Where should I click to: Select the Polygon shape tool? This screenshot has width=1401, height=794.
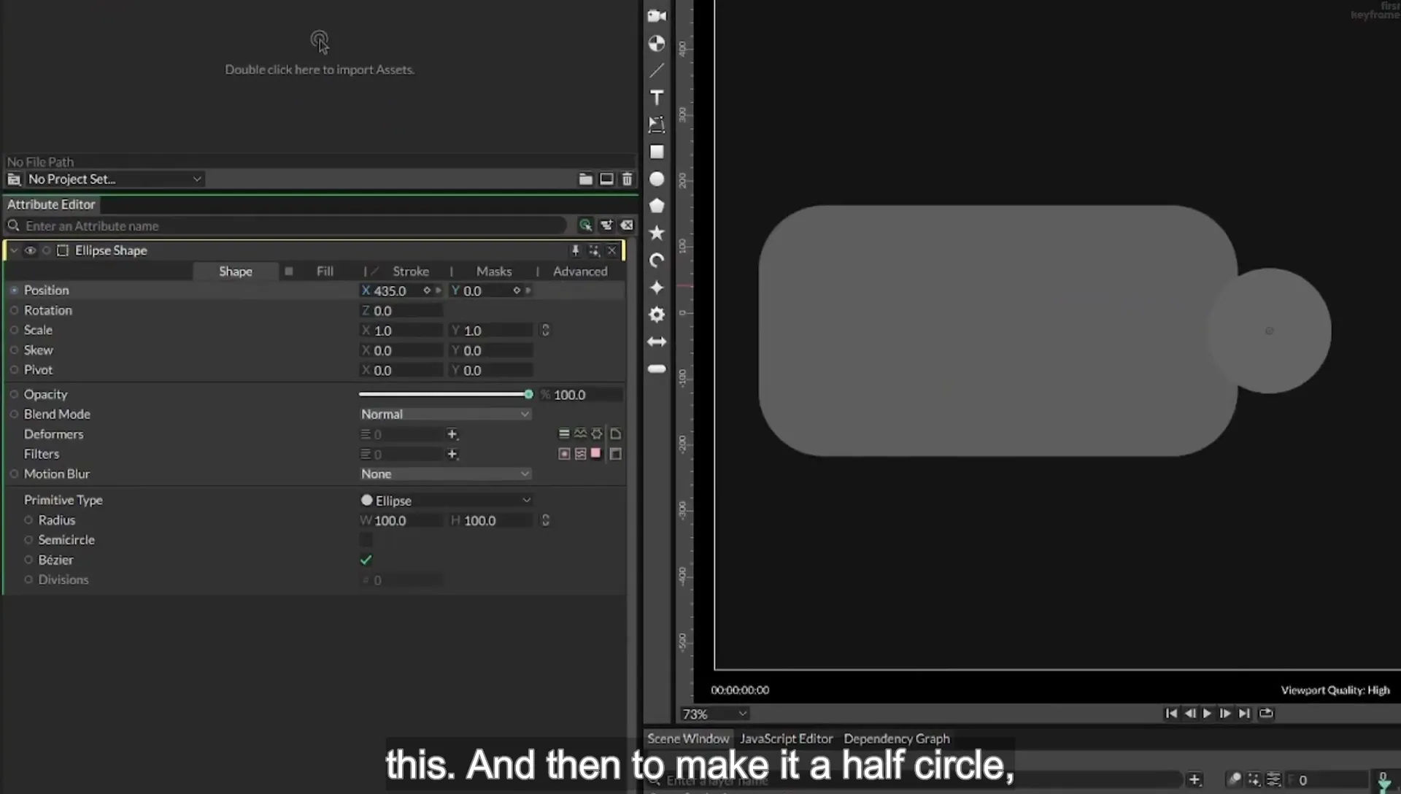[x=657, y=206]
